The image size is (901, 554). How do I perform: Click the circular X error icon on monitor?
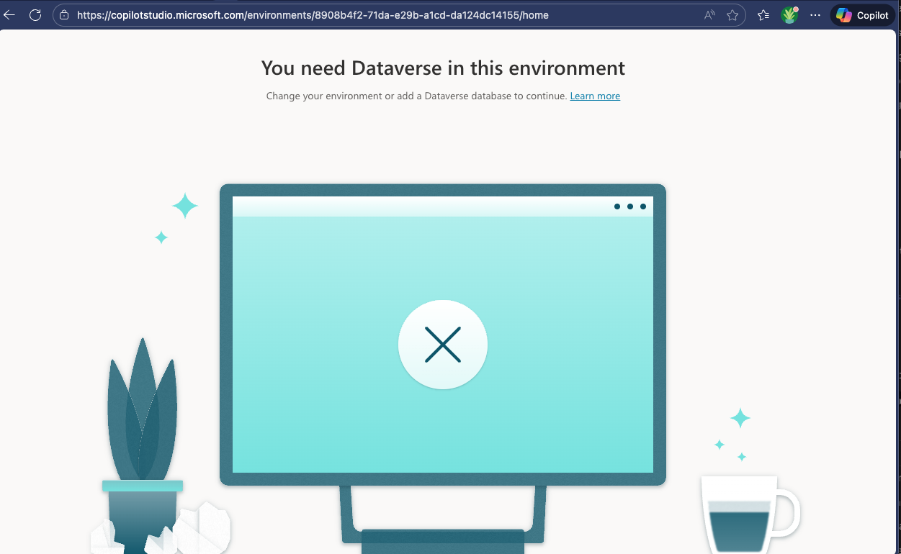pyautogui.click(x=442, y=345)
